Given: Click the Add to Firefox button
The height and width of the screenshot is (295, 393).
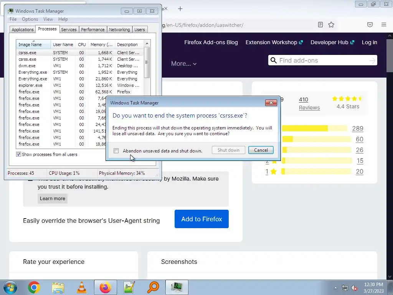Looking at the screenshot, I should (x=201, y=219).
